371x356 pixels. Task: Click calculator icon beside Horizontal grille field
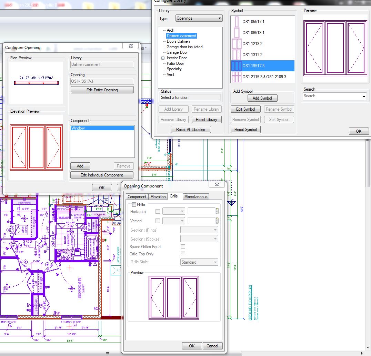click(x=217, y=211)
